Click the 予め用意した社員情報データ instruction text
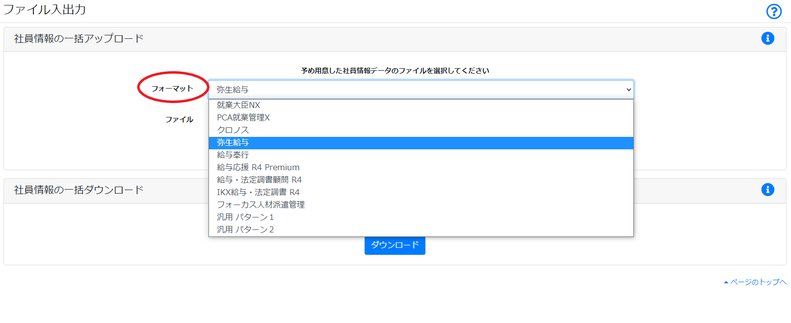Viewport: 791px width, 323px height. [x=395, y=71]
